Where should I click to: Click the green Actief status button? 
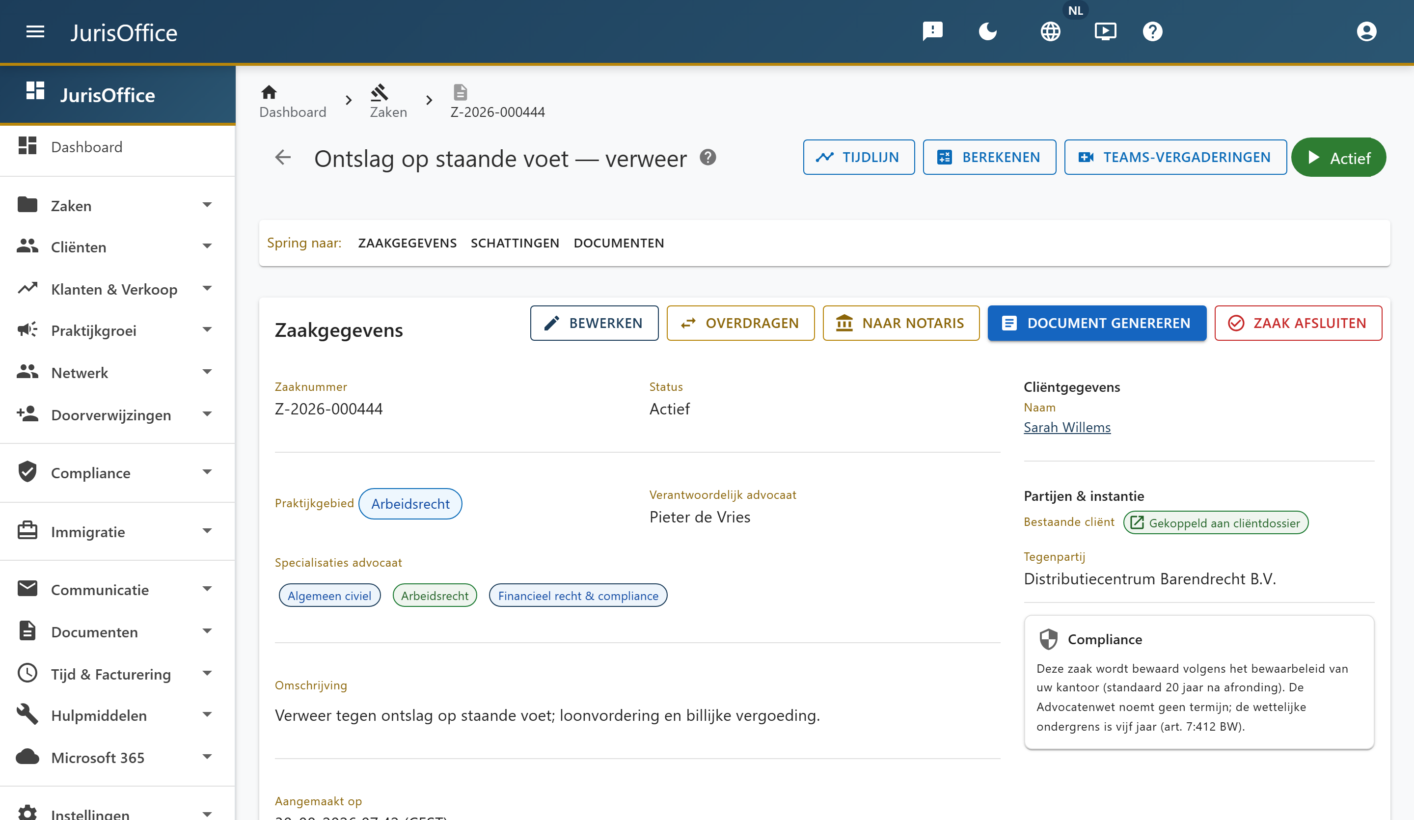tap(1338, 158)
